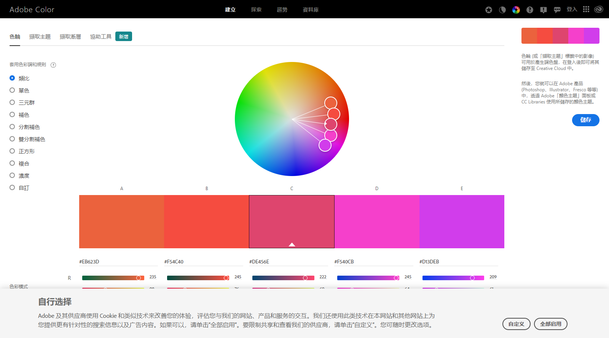Click the Creative Cloud icon
This screenshot has width=609, height=338.
pyautogui.click(x=599, y=9)
